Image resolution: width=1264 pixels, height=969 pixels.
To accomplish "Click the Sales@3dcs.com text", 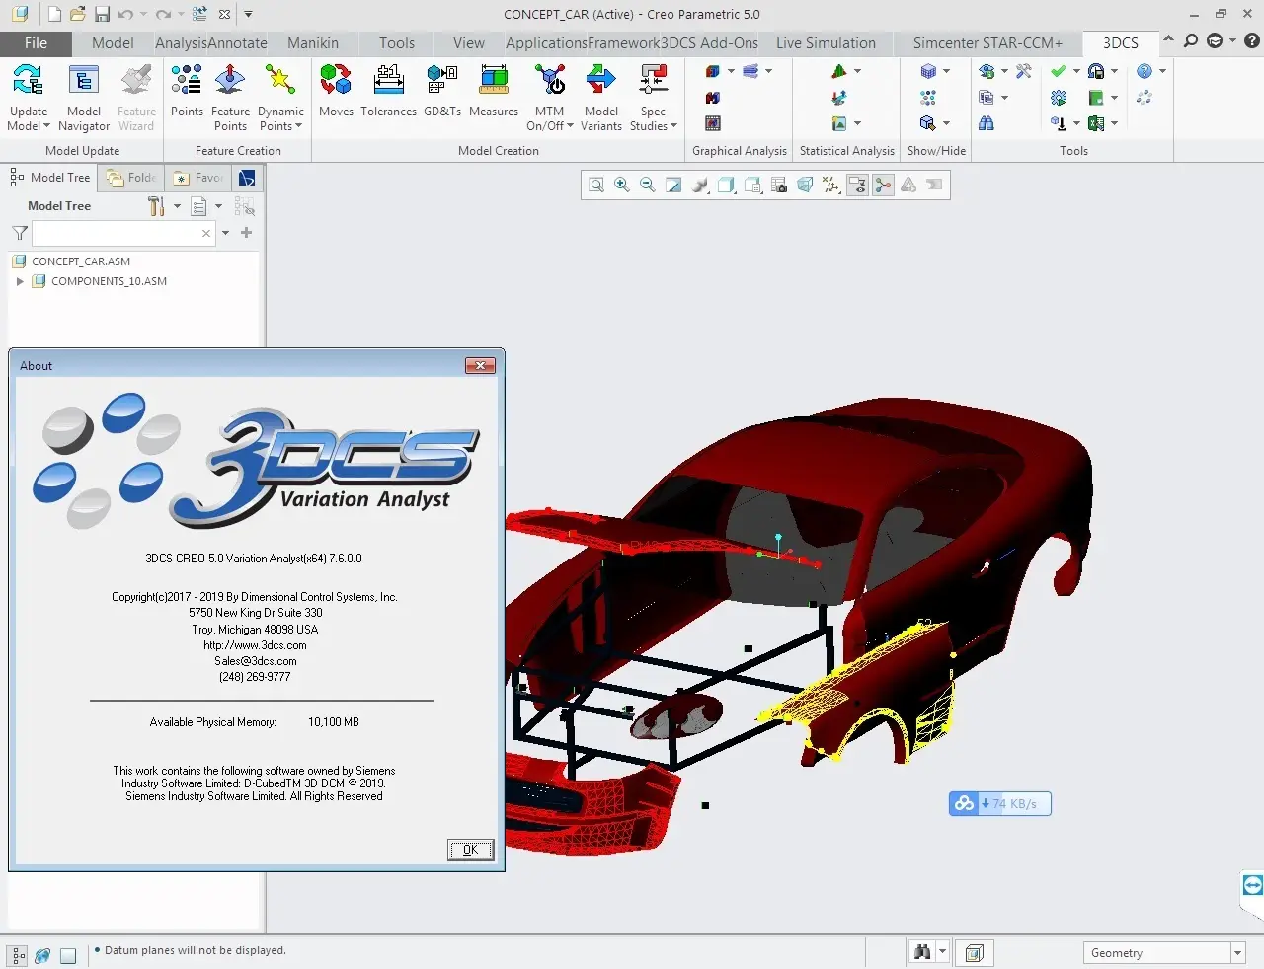I will coord(256,661).
